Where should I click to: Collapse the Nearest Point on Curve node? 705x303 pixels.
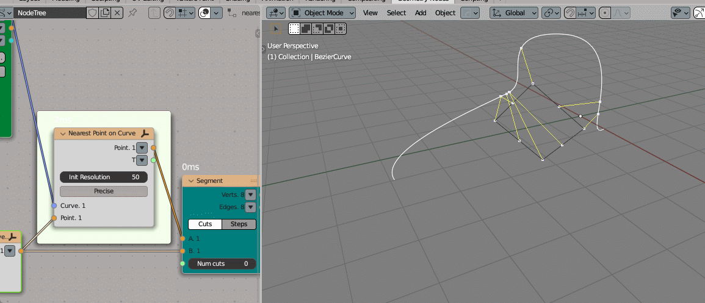pos(62,133)
